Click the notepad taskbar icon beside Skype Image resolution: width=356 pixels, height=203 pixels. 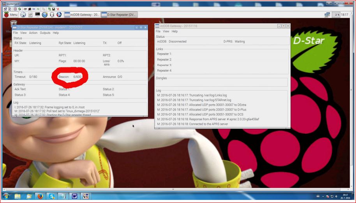(63, 196)
